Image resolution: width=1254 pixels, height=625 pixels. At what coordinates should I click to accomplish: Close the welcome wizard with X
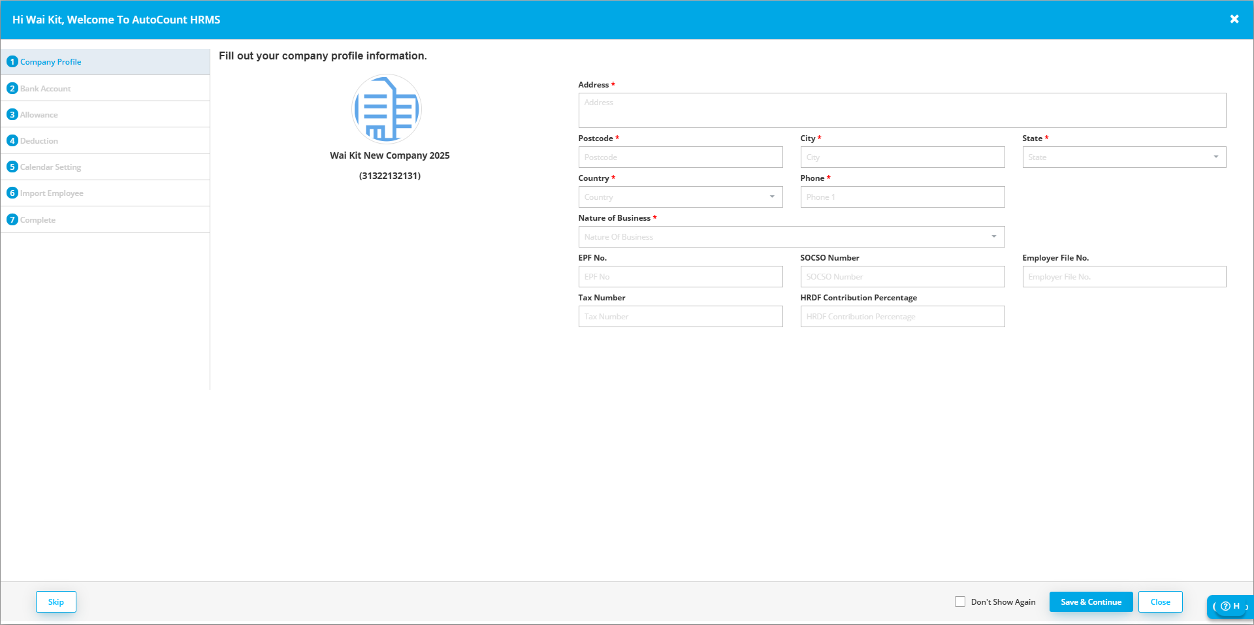click(1234, 19)
